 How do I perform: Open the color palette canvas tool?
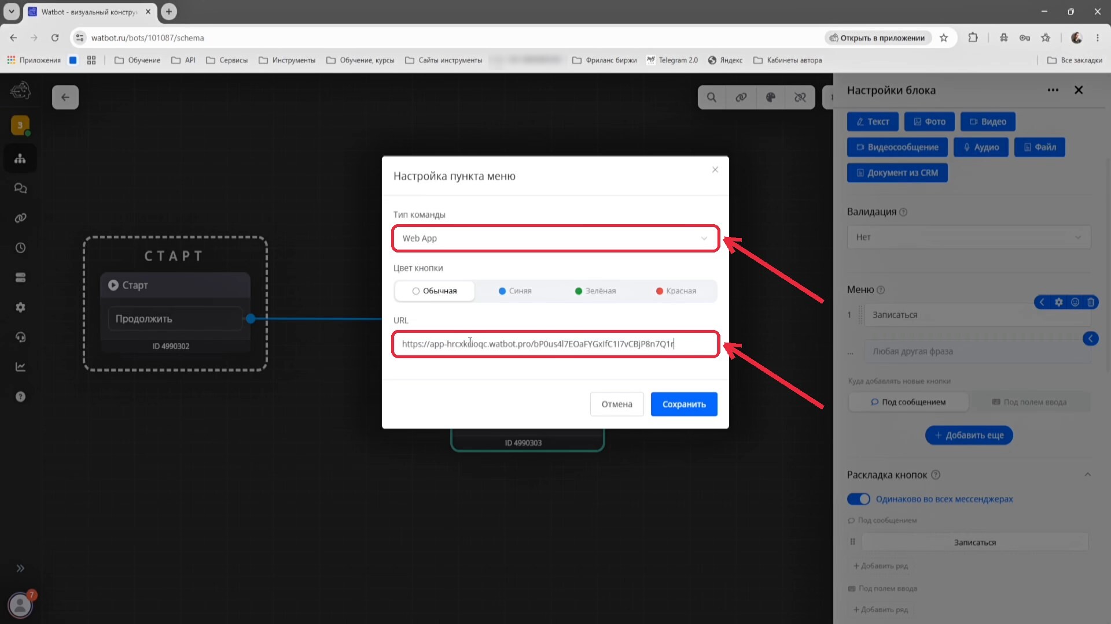click(771, 97)
